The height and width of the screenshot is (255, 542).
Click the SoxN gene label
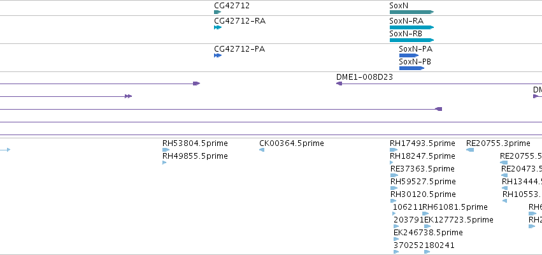[x=399, y=6]
